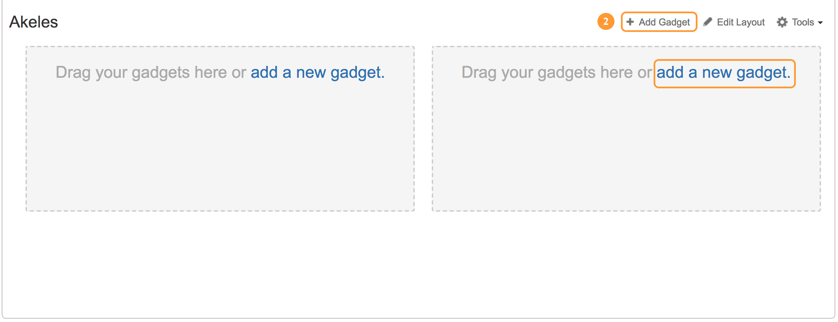Click the empty right gadget drop zone
838x322 pixels.
pos(626,146)
